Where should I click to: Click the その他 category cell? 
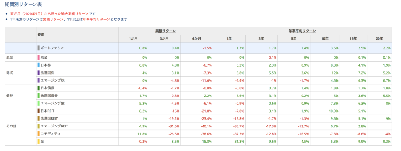tap(20, 126)
